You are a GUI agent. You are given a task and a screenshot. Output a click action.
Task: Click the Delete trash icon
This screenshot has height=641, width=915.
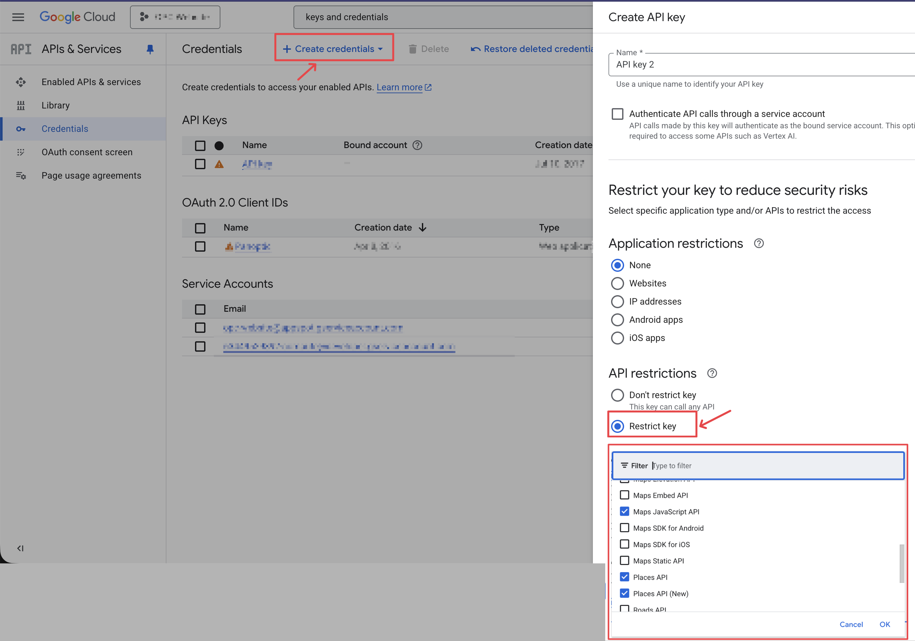pyautogui.click(x=413, y=49)
